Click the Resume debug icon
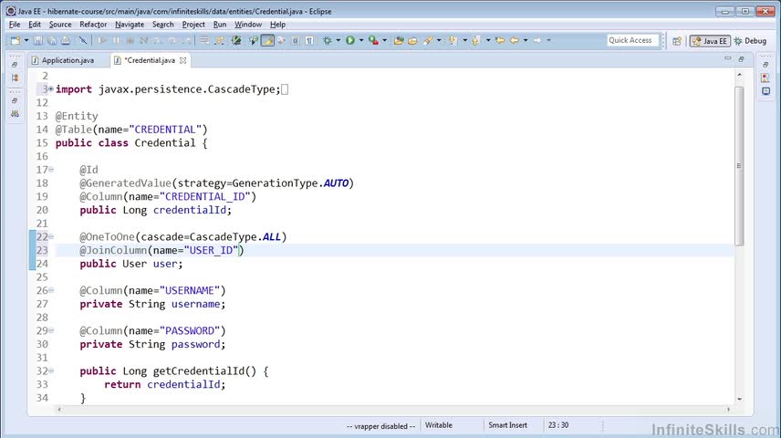The width and height of the screenshot is (781, 438). point(102,40)
